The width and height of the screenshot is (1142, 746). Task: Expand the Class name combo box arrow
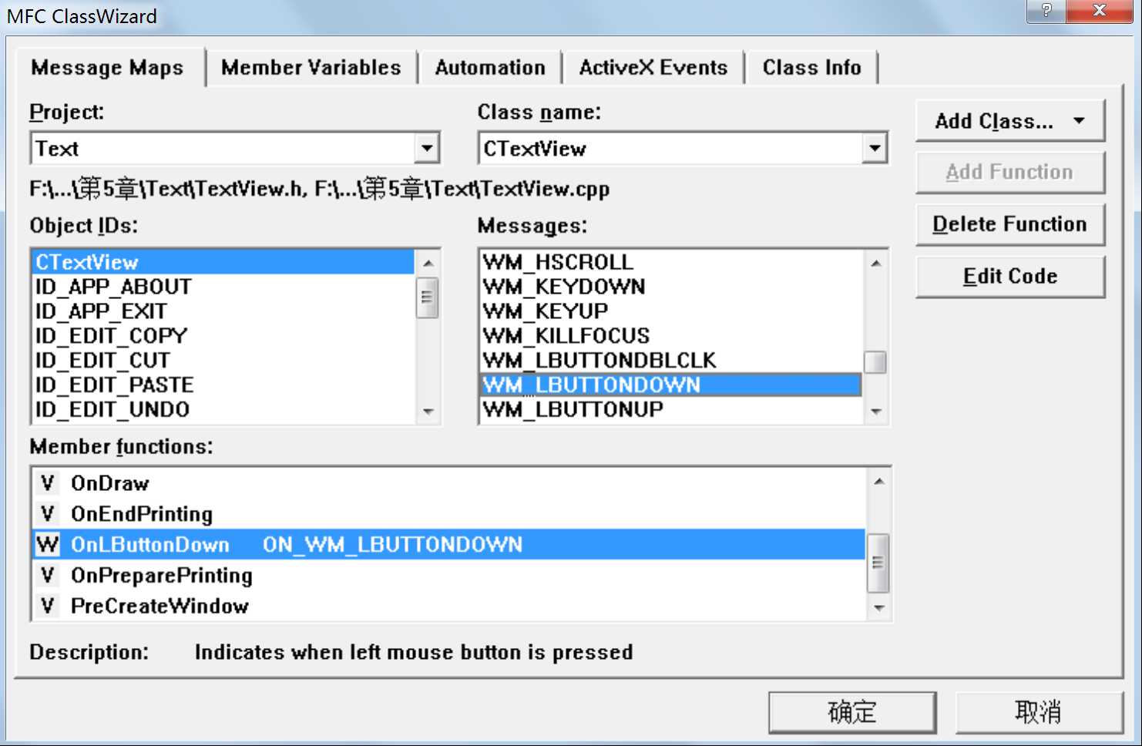coord(874,148)
